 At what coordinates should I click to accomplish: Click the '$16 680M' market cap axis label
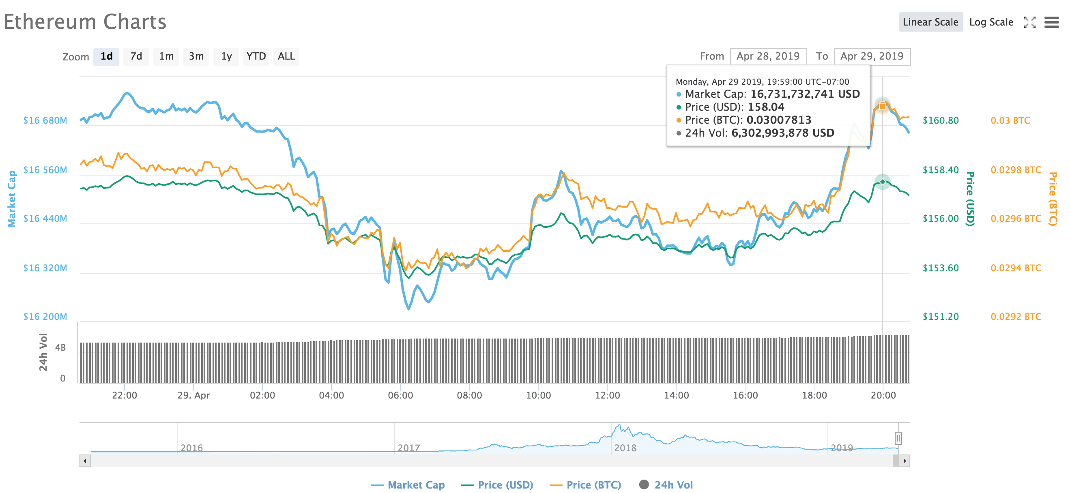[45, 120]
